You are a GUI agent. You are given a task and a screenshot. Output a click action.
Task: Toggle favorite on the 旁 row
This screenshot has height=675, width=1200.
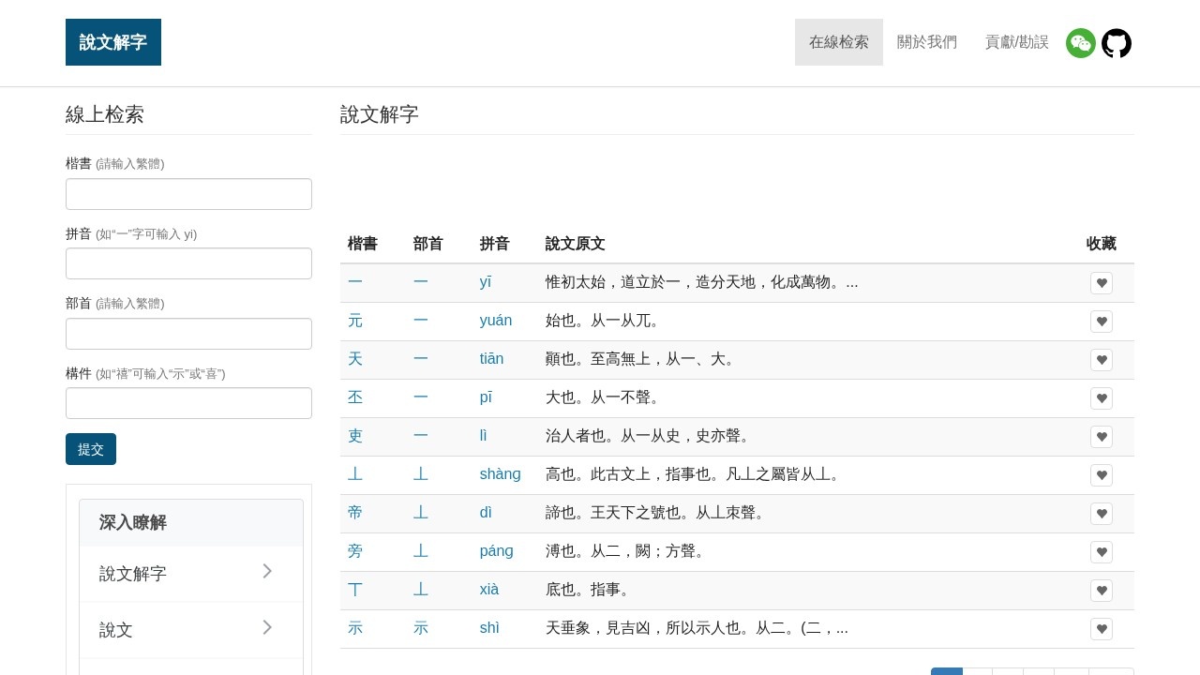[x=1102, y=552]
